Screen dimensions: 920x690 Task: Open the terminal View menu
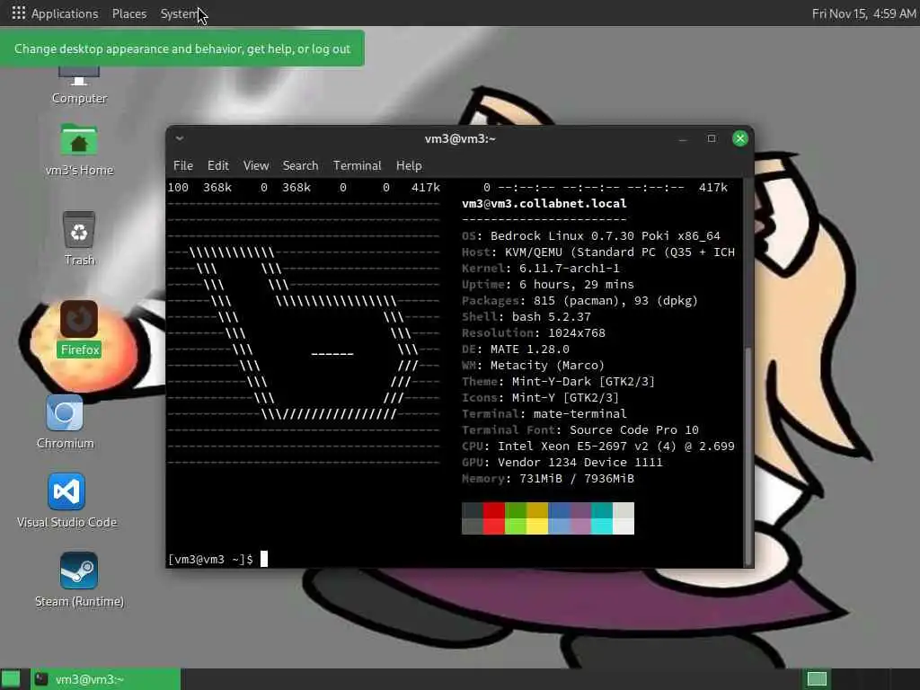click(x=256, y=165)
